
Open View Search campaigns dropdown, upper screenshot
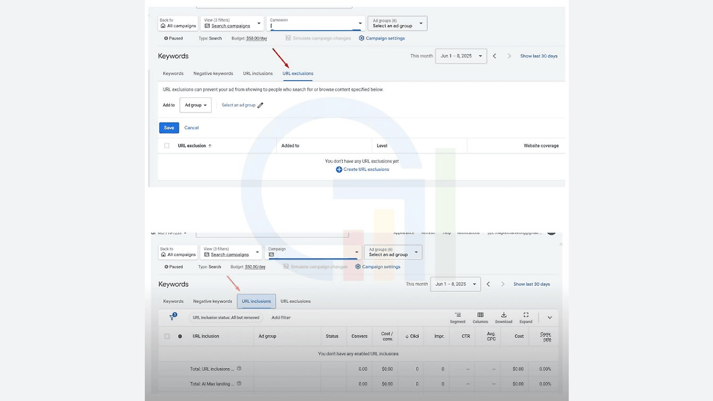[x=232, y=23]
